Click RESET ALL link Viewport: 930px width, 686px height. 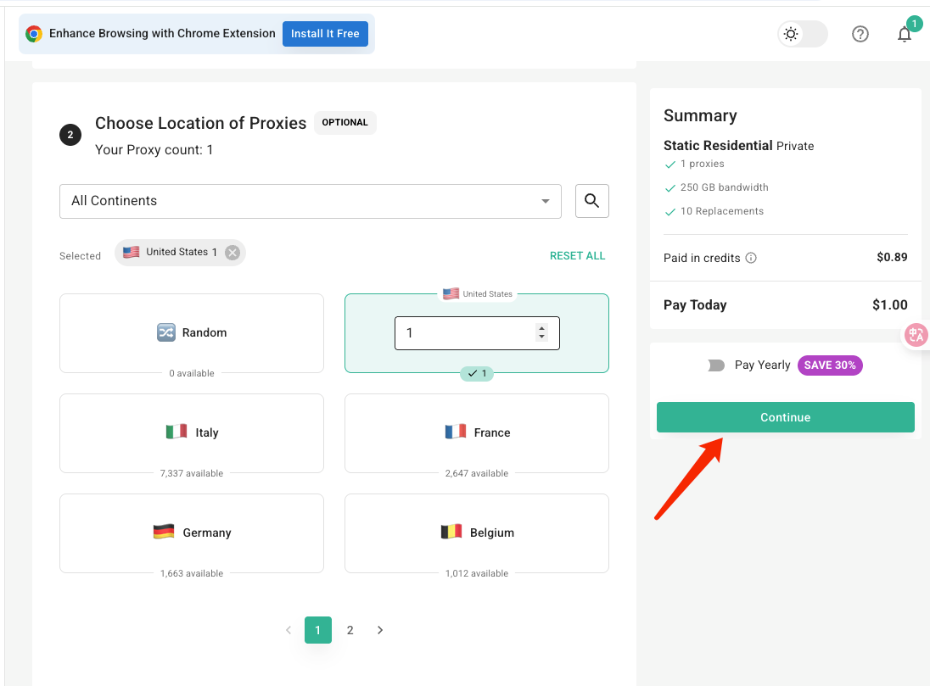[577, 255]
